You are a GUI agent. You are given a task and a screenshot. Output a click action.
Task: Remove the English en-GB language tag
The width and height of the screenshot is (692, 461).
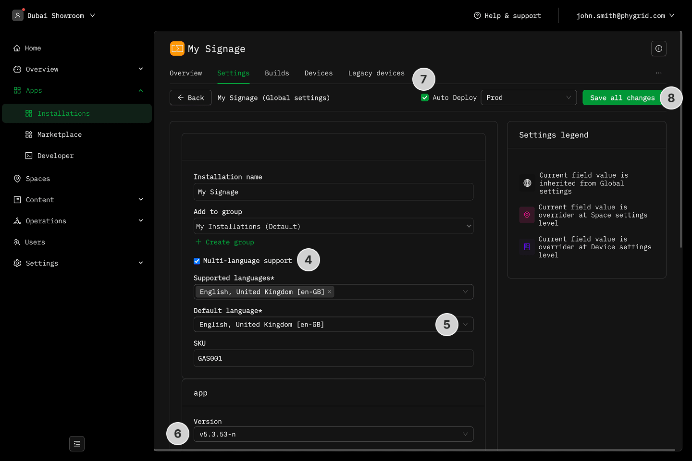(x=330, y=292)
